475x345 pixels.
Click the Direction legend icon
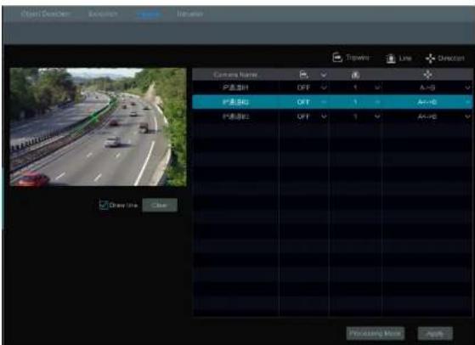[x=430, y=58]
